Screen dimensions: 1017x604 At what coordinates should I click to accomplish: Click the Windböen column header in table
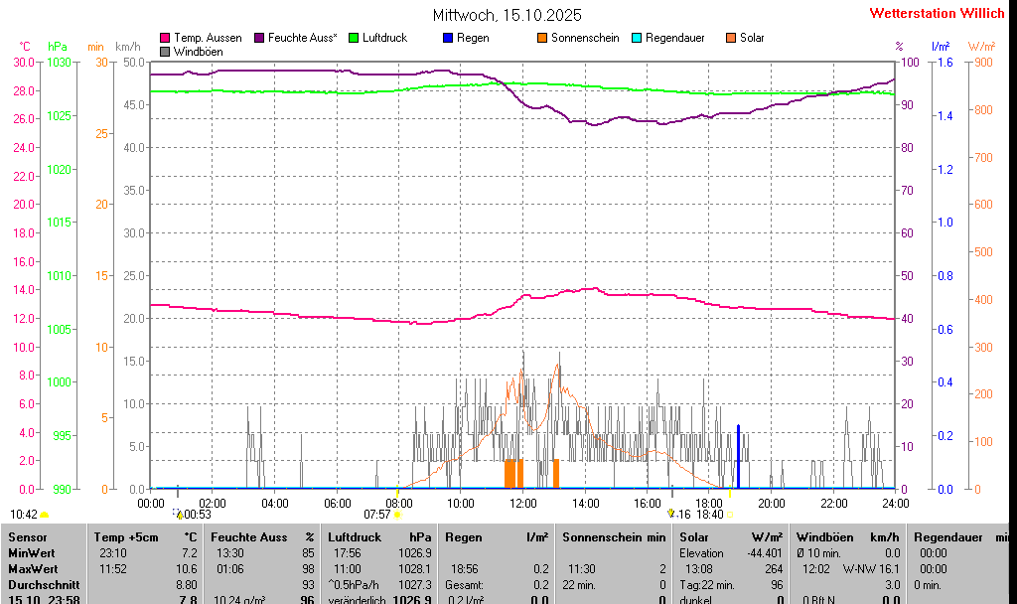click(824, 537)
